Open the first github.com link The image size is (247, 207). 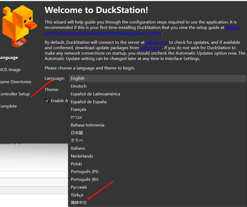(157, 42)
